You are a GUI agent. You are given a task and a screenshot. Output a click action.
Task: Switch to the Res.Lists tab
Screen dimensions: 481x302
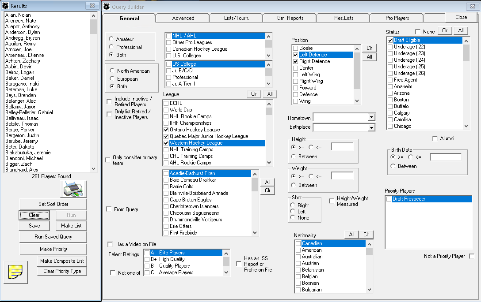(344, 18)
